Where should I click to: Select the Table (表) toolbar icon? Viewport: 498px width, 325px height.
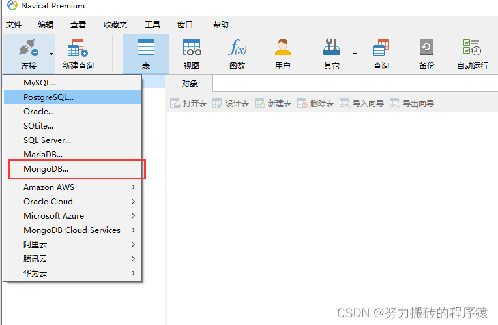(146, 47)
